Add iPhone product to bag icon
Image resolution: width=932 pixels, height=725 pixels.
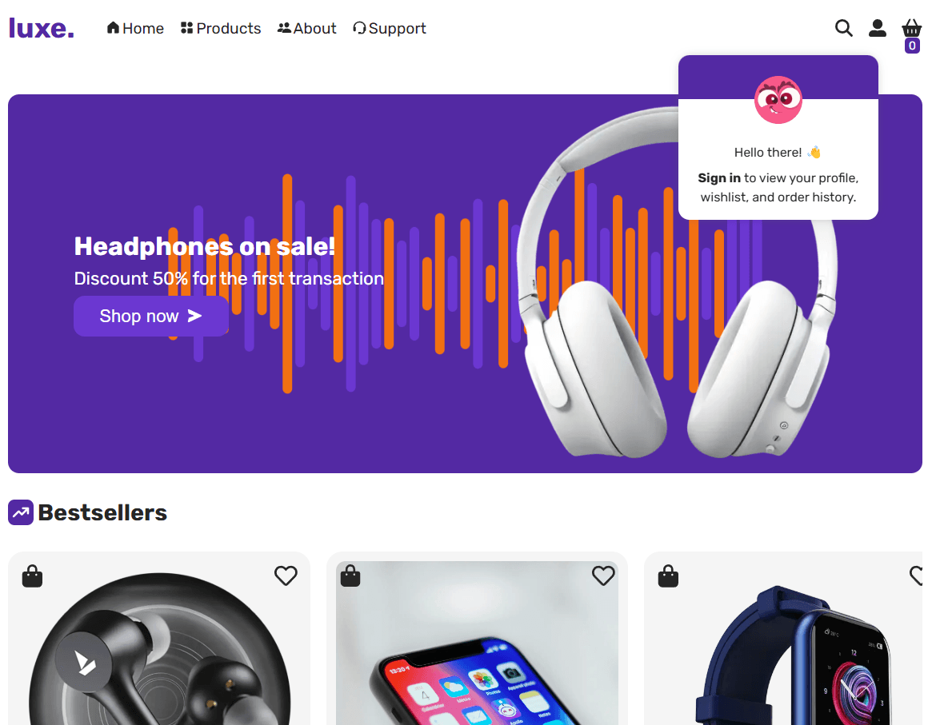(350, 576)
